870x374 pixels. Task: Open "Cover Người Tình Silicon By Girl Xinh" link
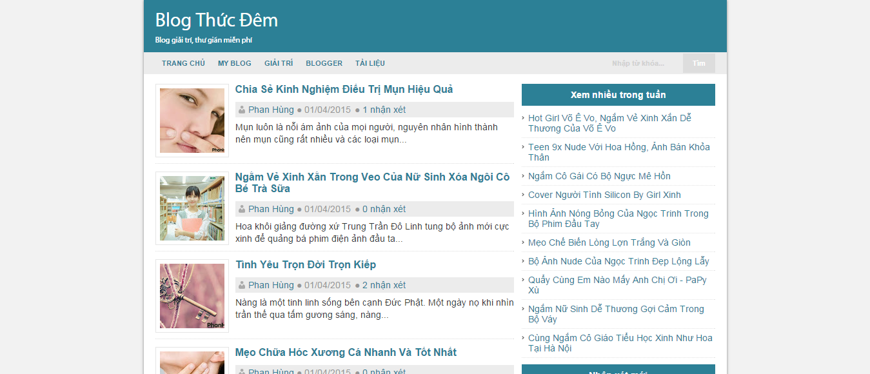coord(604,195)
